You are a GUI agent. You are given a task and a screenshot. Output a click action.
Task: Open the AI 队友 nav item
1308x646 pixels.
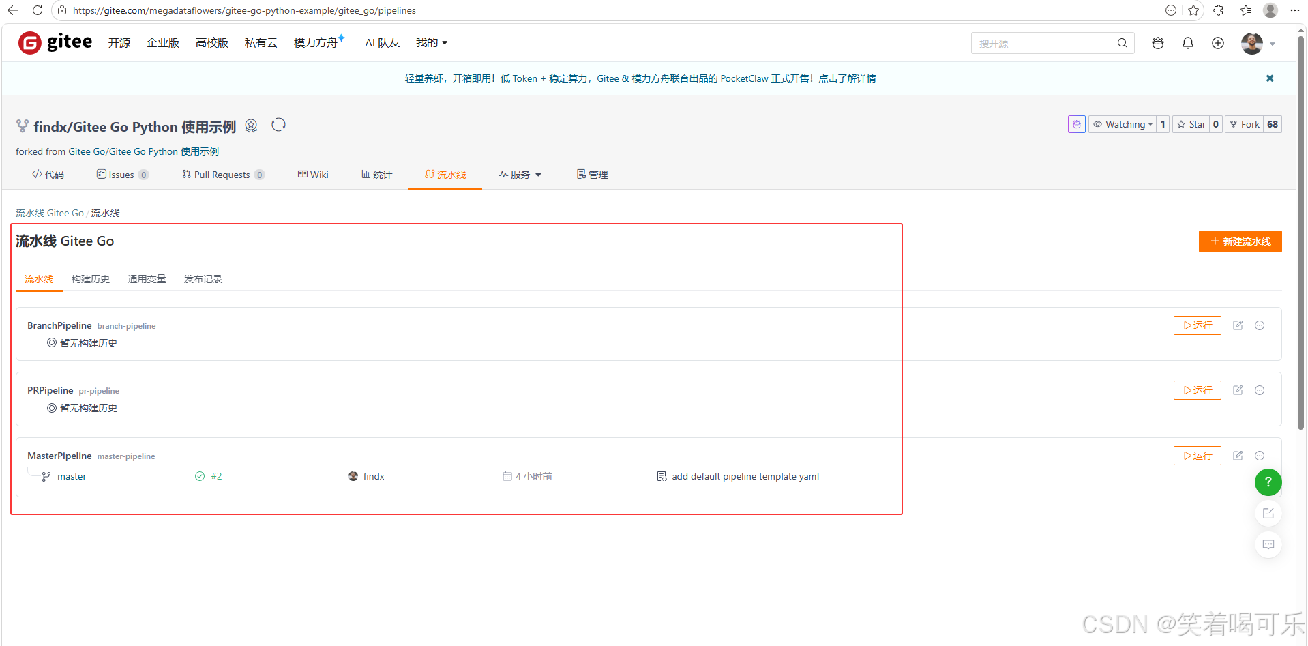pyautogui.click(x=383, y=42)
